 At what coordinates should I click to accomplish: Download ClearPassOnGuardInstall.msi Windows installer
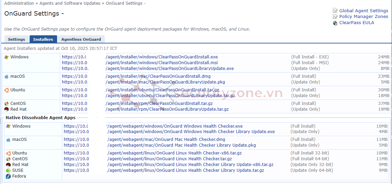(x=161, y=63)
